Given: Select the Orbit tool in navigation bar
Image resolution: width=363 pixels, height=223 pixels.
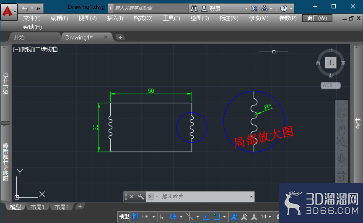Looking at the screenshot, I should [342, 158].
